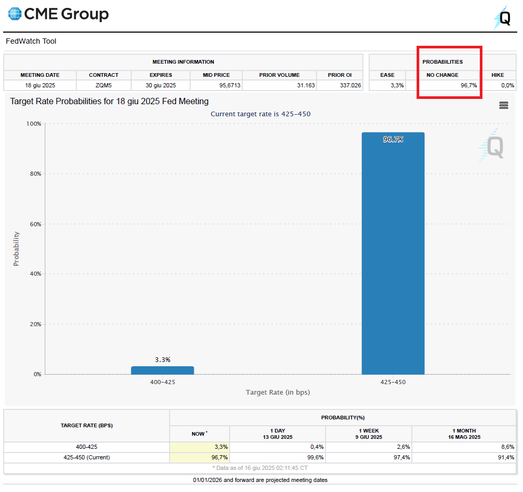Image resolution: width=523 pixels, height=492 pixels.
Task: Click the "MID PRICE" column header
Action: tap(216, 75)
